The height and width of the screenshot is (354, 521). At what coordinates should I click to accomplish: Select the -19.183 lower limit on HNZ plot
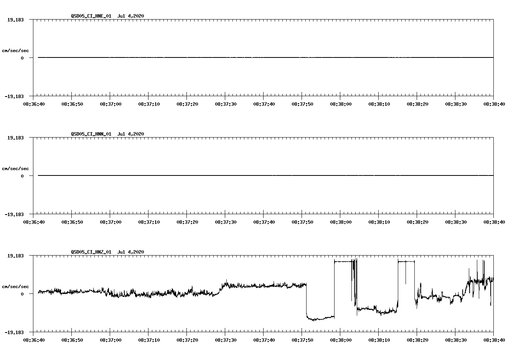coord(14,333)
